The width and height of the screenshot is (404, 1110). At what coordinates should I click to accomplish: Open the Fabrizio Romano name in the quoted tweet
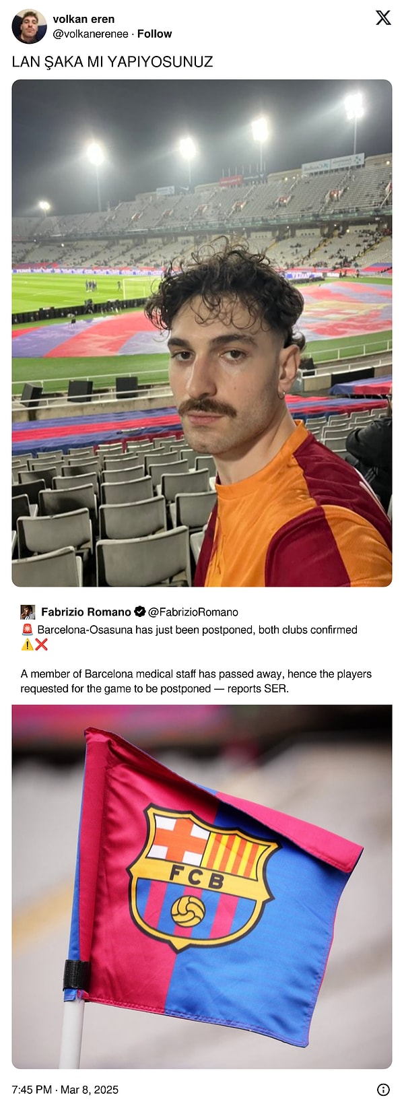pyautogui.click(x=86, y=612)
